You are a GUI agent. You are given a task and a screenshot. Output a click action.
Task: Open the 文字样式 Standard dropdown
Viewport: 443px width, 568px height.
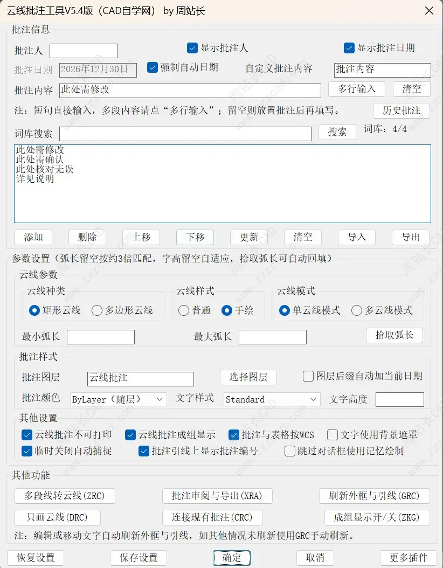pos(272,399)
